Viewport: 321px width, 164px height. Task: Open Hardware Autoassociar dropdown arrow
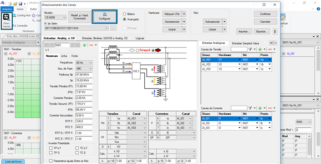point(184,22)
